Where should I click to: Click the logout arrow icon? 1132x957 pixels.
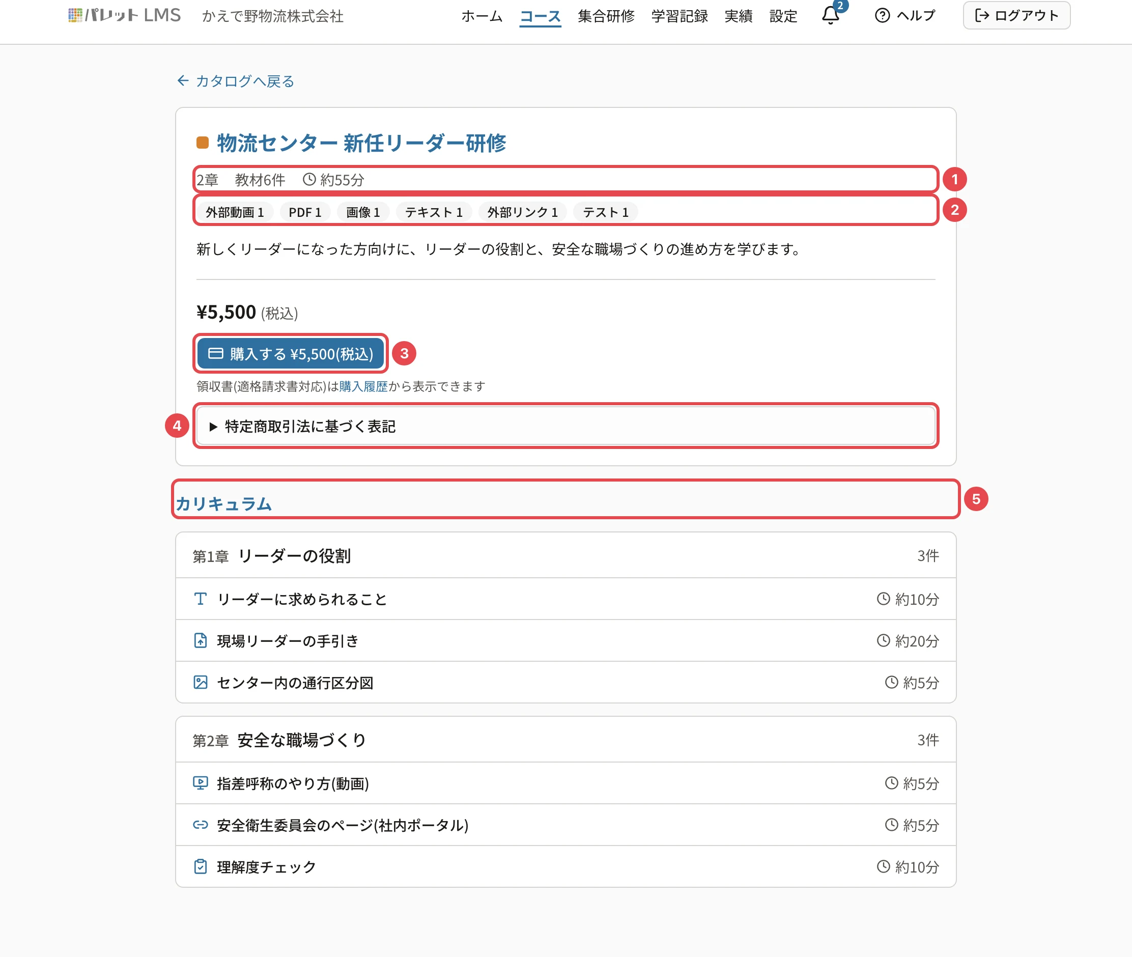(x=982, y=15)
